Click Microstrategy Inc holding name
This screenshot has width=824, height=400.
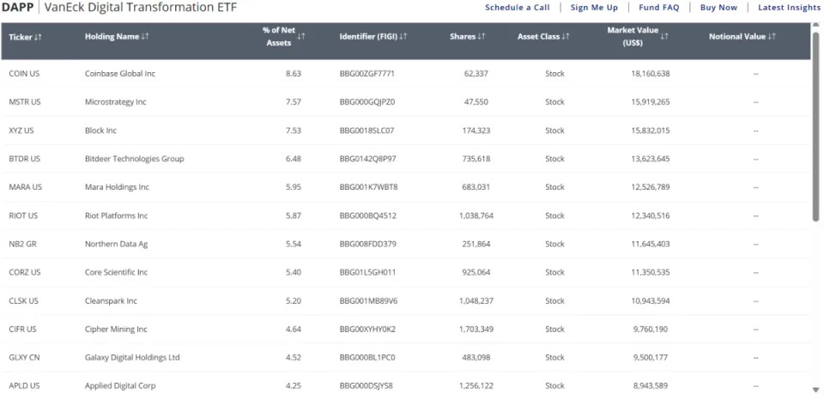coord(116,102)
